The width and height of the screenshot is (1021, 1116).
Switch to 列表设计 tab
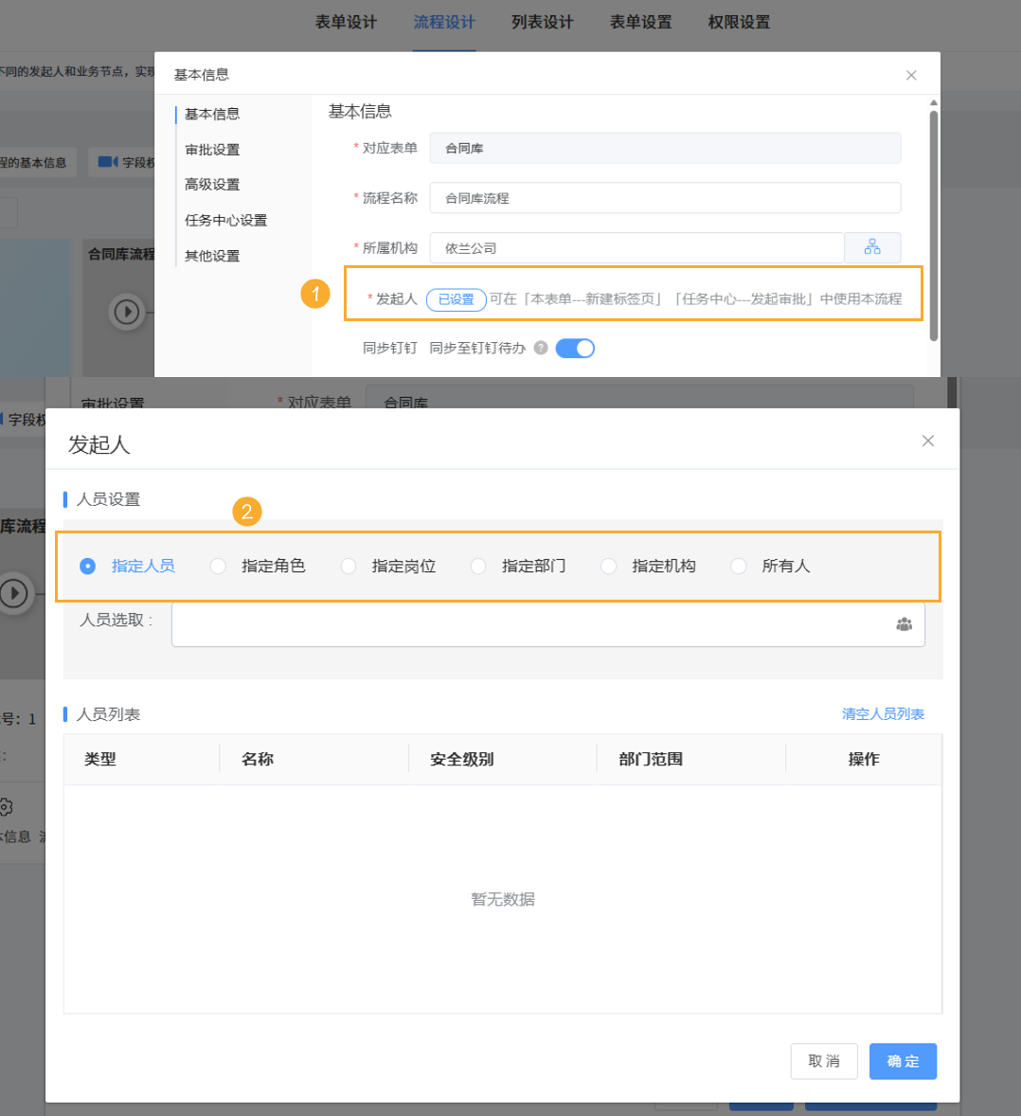point(542,22)
